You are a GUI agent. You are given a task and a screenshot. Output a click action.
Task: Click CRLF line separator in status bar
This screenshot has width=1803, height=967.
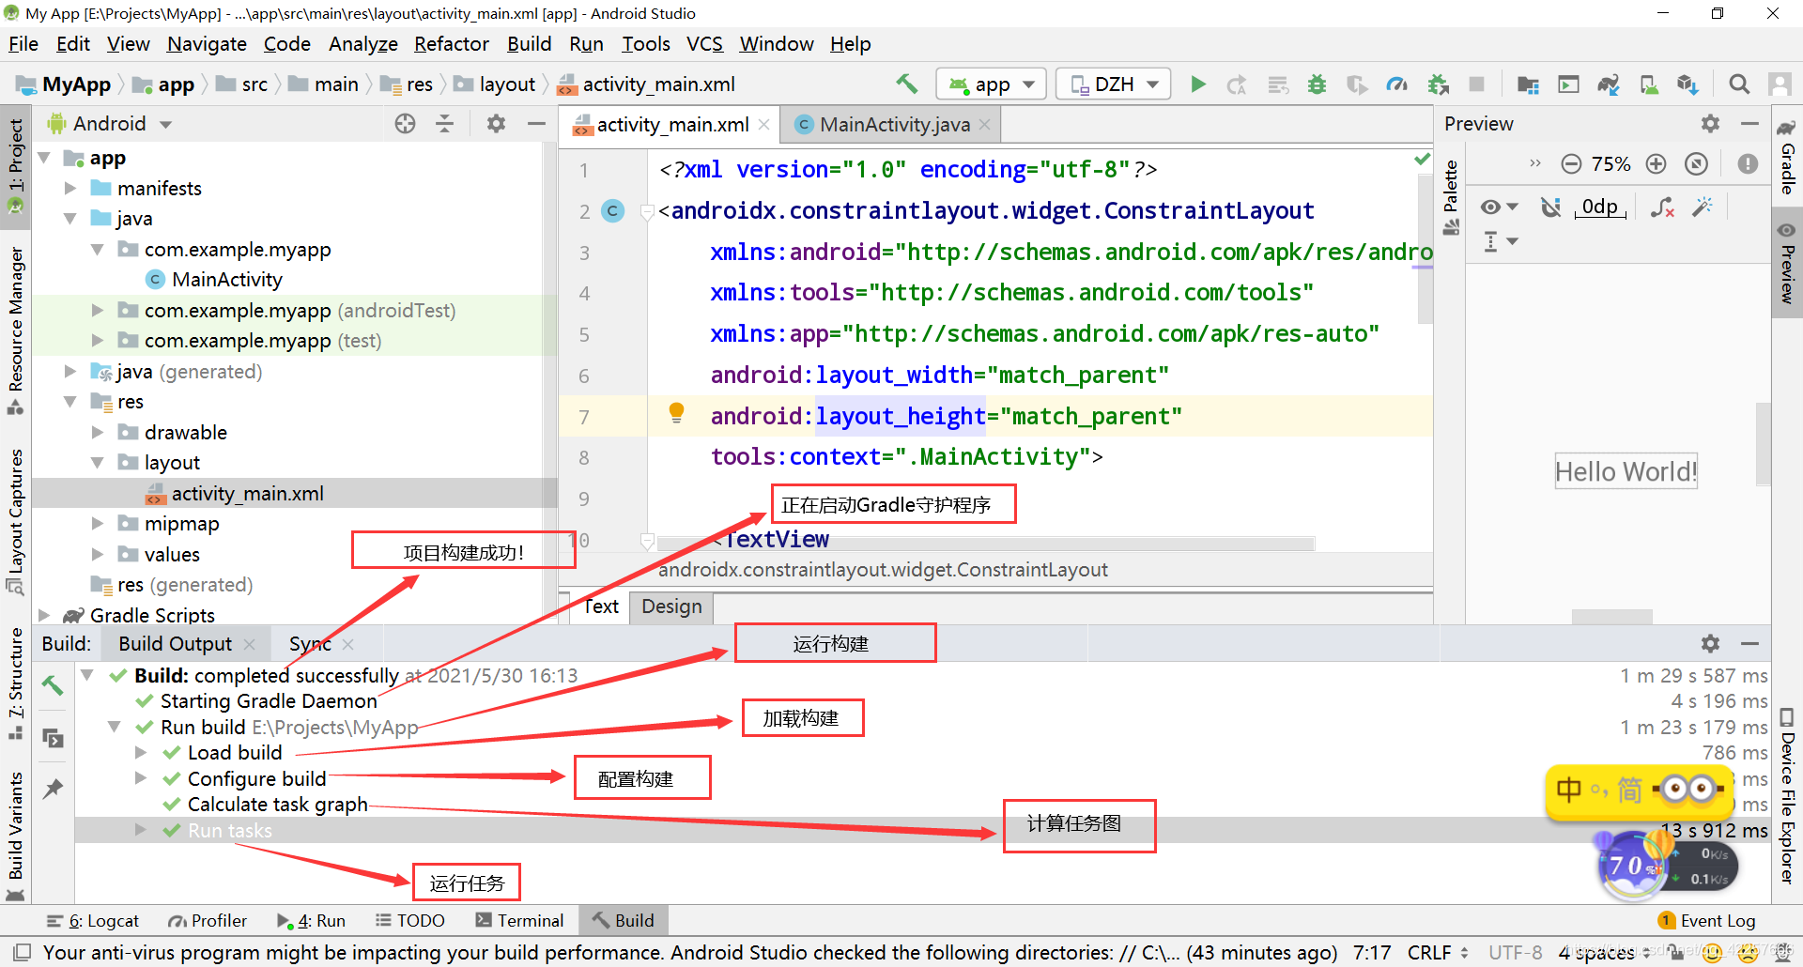(1430, 952)
